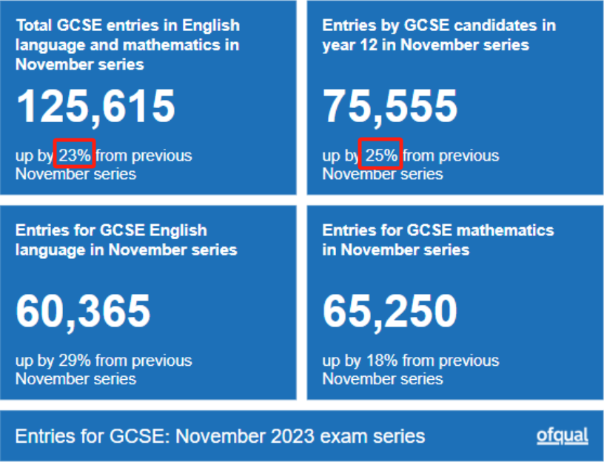The width and height of the screenshot is (604, 462).
Task: Click 'November series' under the 29% line
Action: point(76,379)
